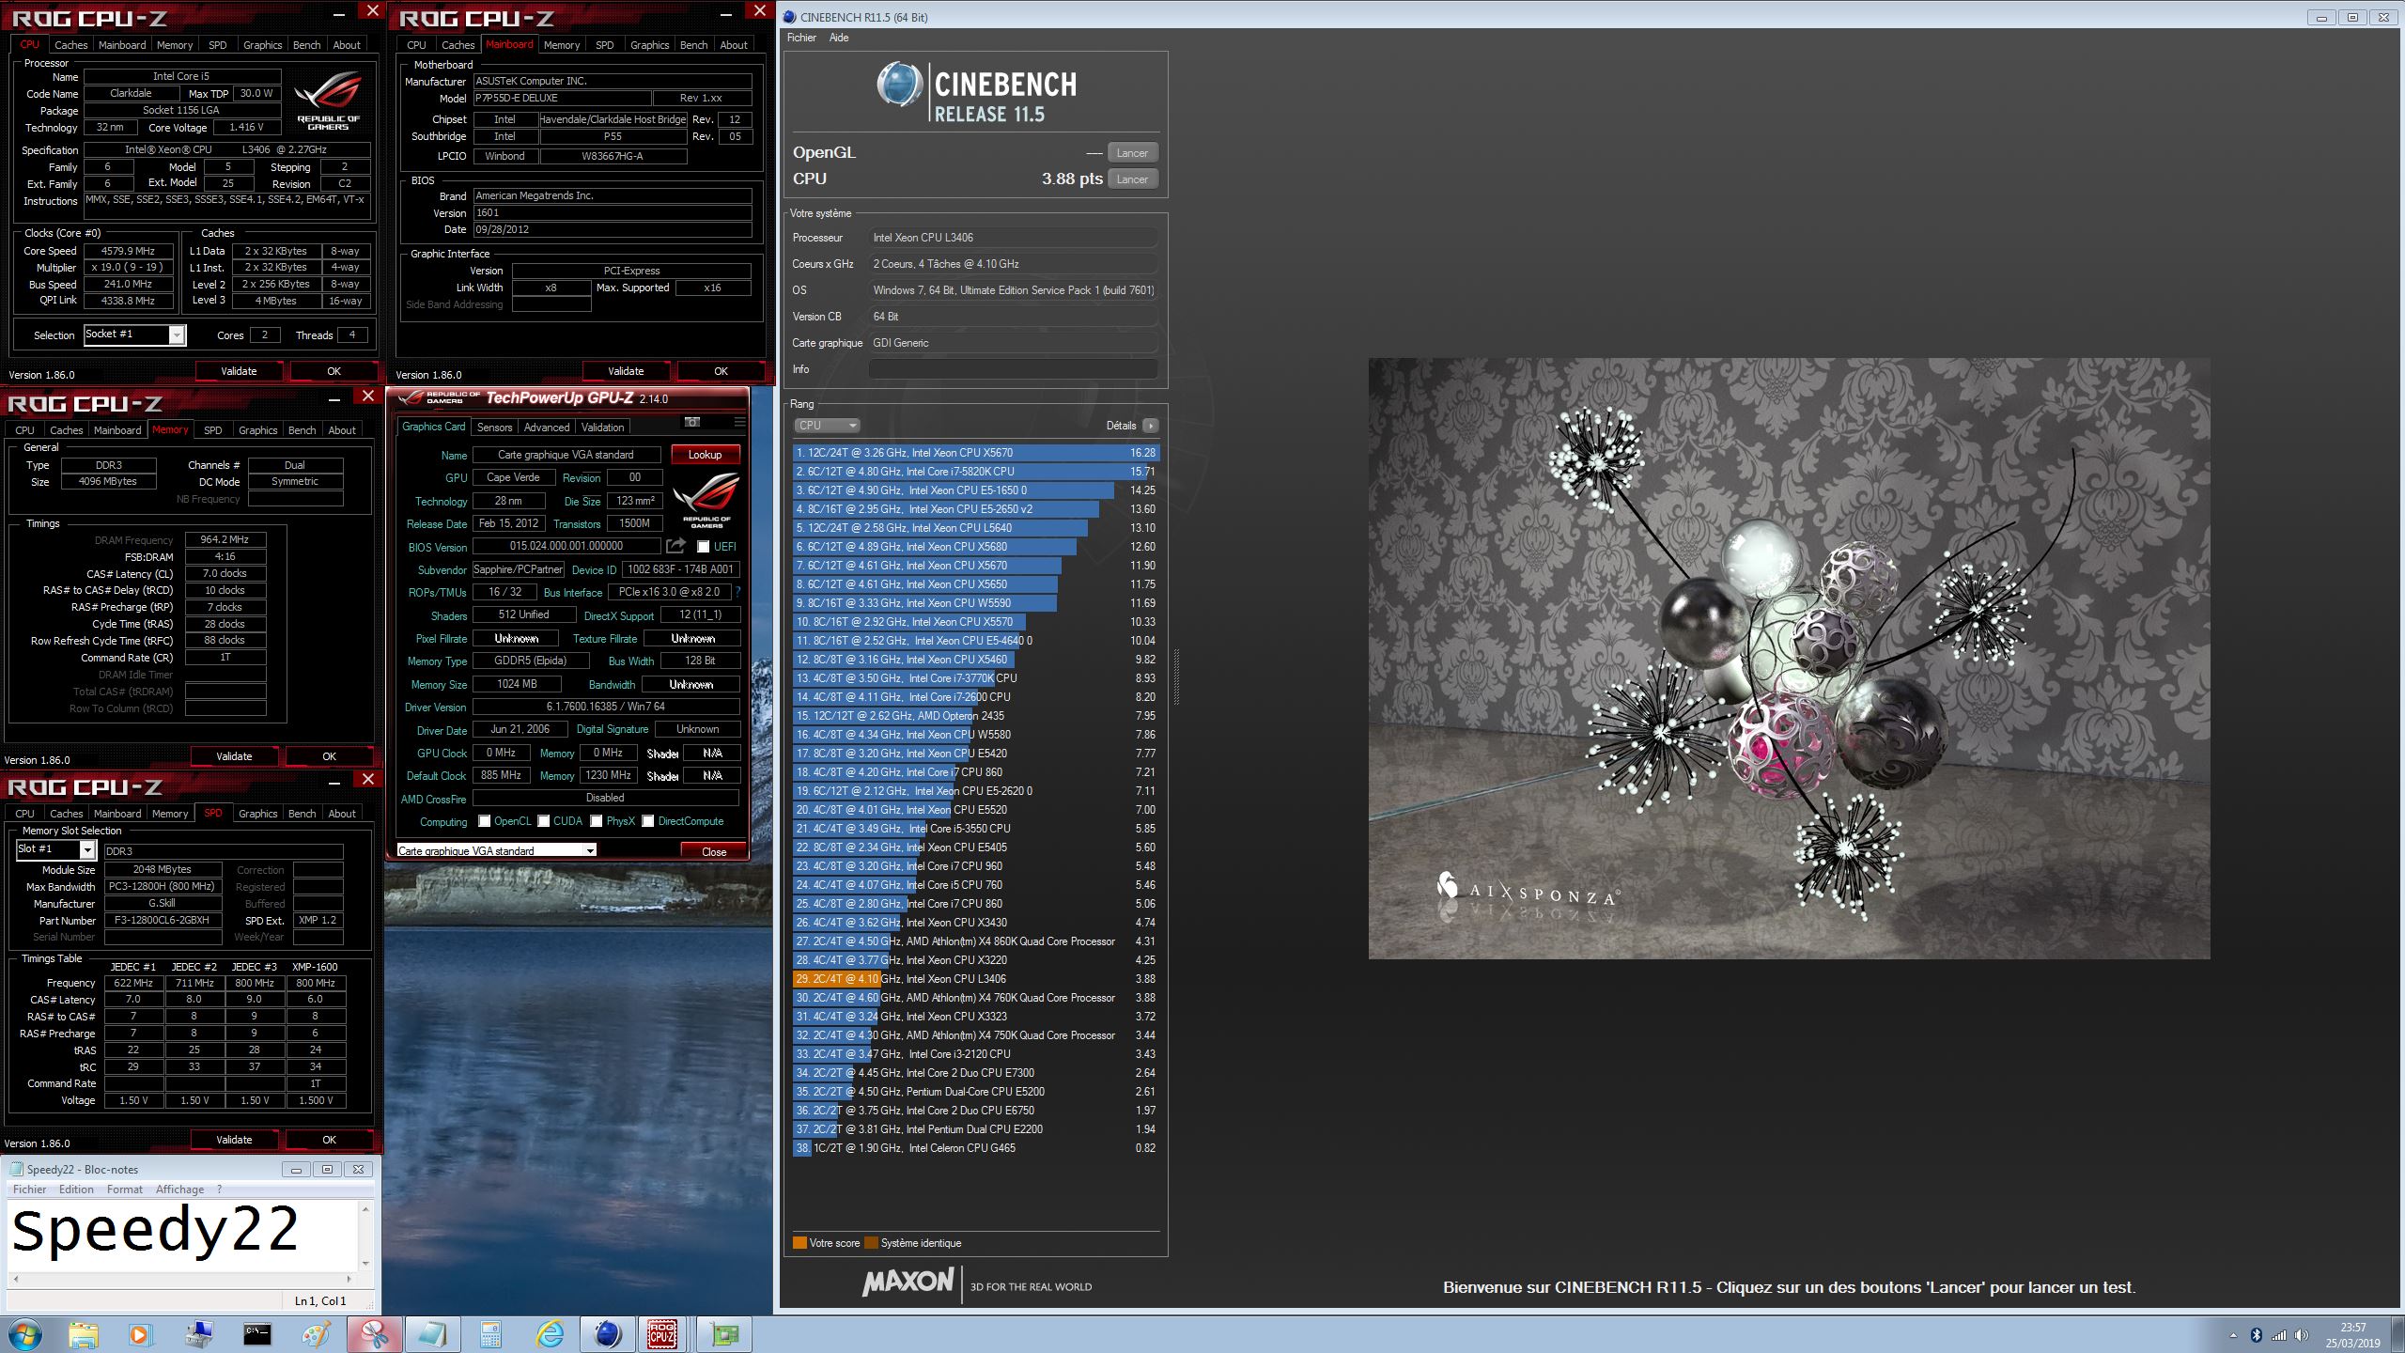The width and height of the screenshot is (2405, 1353).
Task: Click the Cinebench Info input field
Action: (x=1013, y=369)
